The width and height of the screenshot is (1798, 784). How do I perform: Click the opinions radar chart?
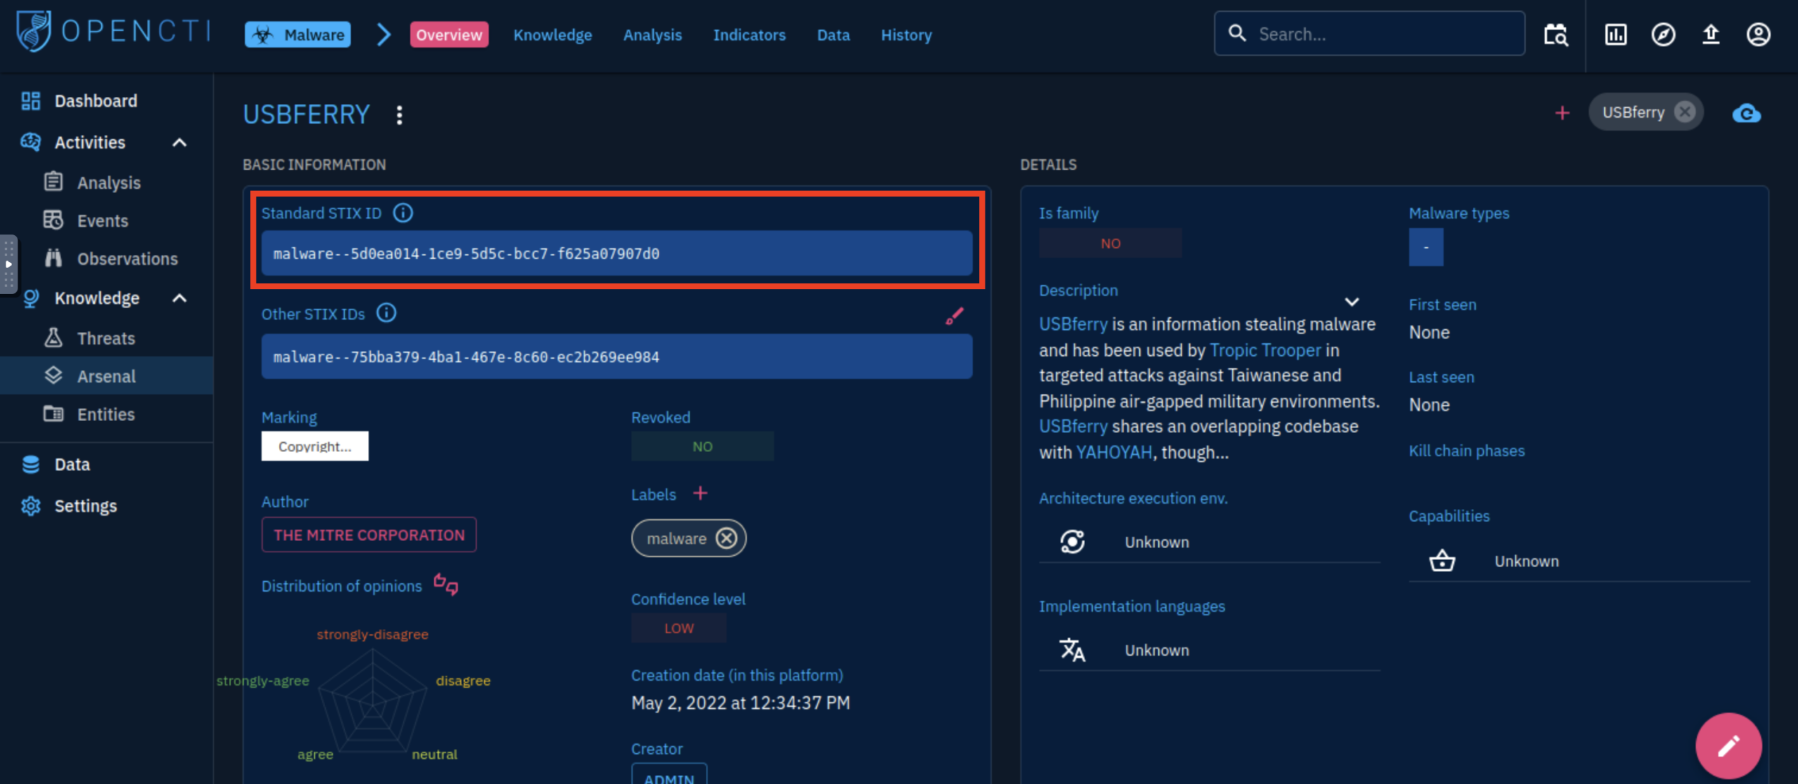pyautogui.click(x=372, y=701)
